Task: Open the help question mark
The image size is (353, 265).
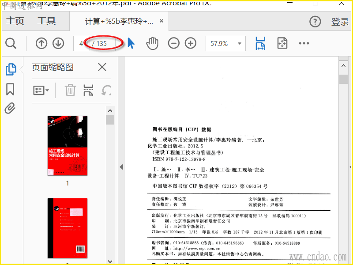Action: tap(315, 22)
